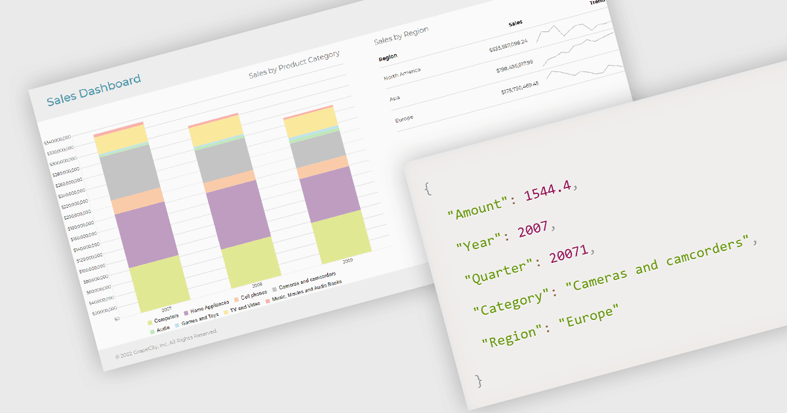Click Music, Movies and Audio Books legend label

[x=306, y=292]
